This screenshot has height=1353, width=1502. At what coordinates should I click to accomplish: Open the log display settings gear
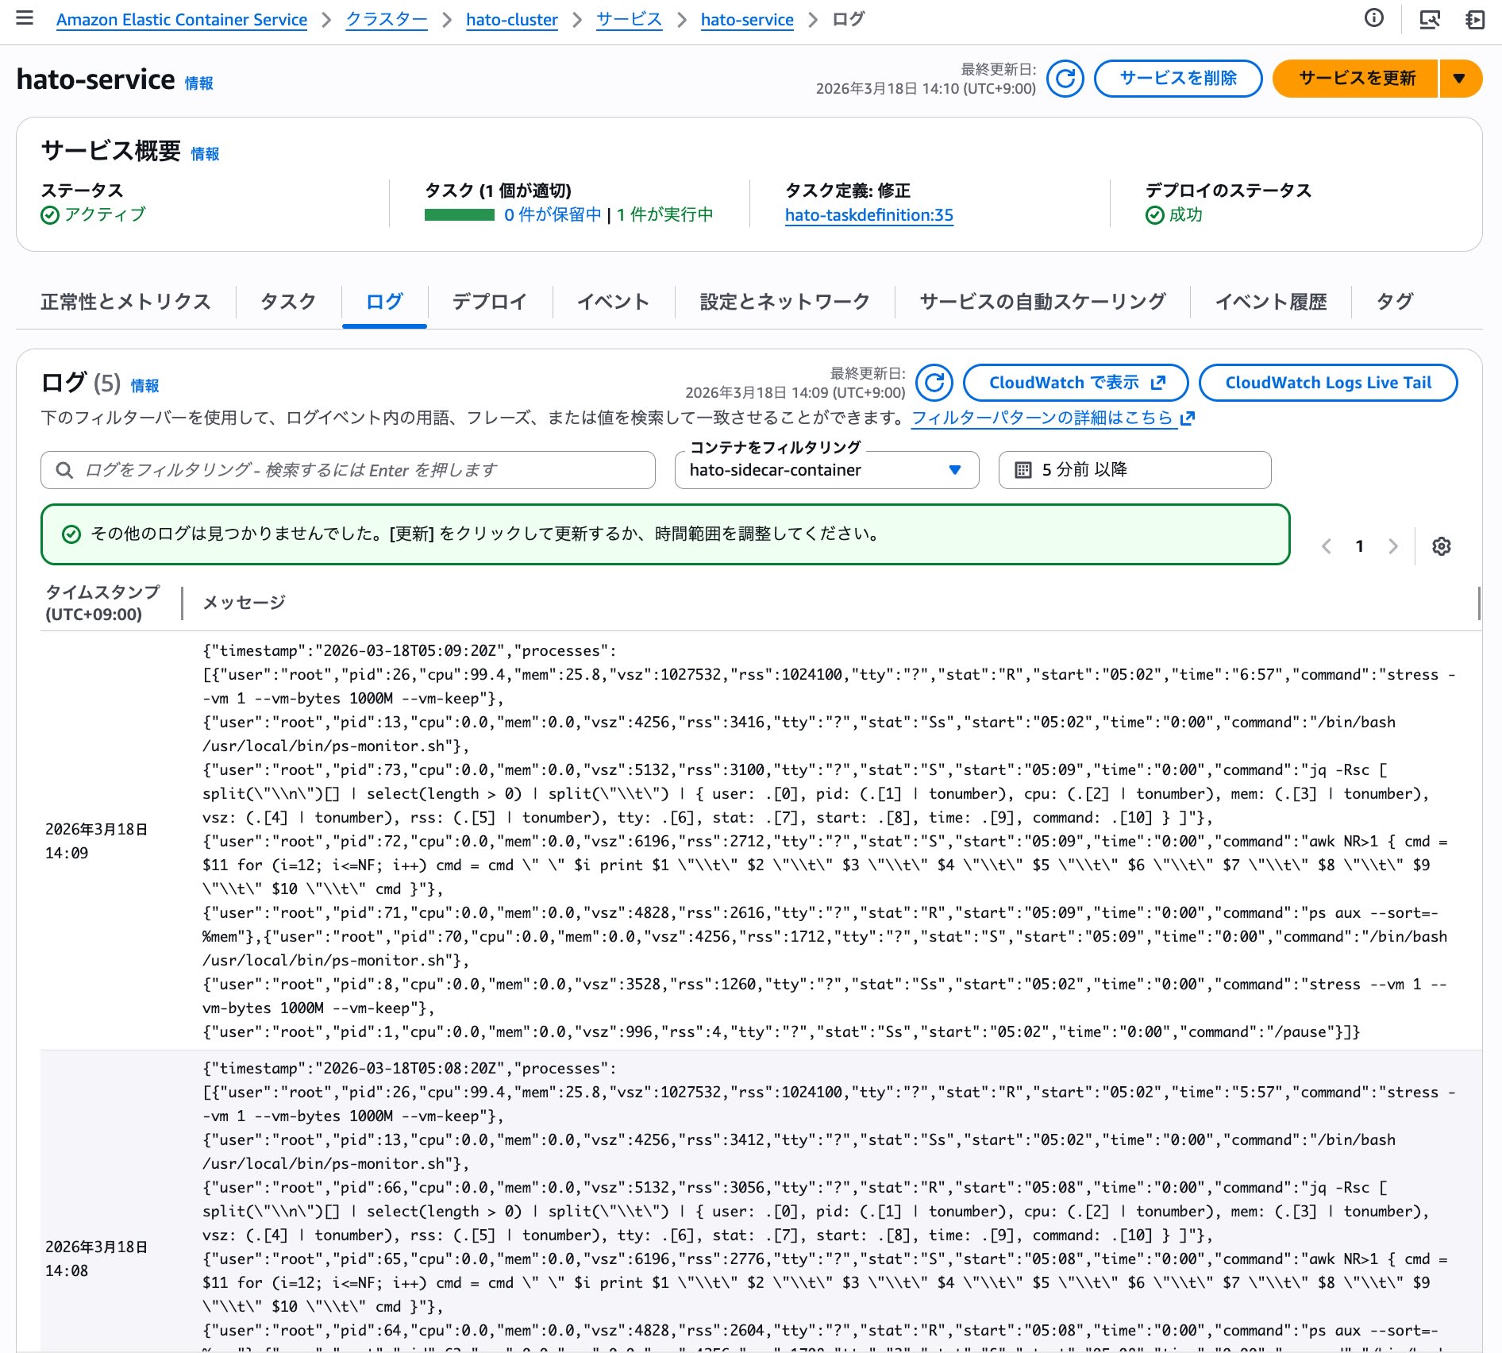(x=1442, y=545)
